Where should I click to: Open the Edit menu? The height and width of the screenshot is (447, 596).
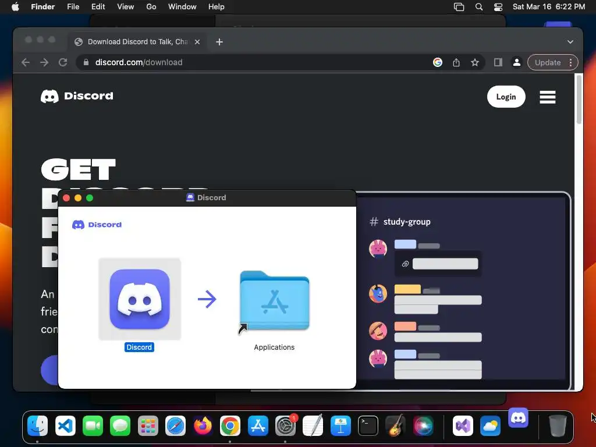point(98,7)
